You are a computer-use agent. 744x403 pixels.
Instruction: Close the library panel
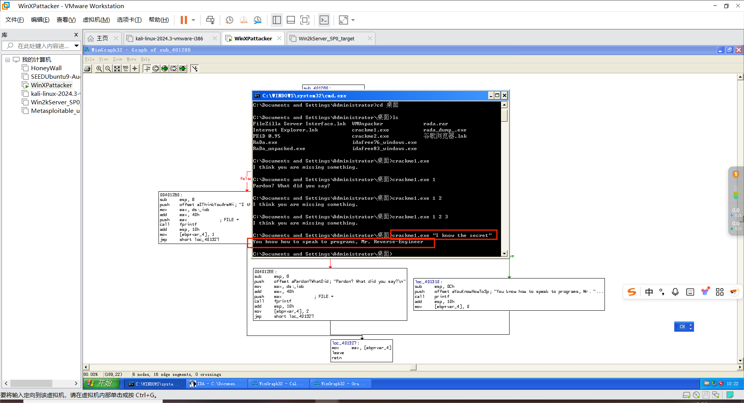76,35
